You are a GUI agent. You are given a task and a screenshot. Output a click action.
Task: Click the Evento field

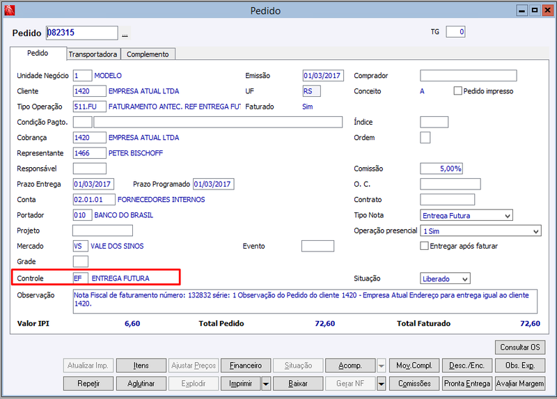point(317,246)
